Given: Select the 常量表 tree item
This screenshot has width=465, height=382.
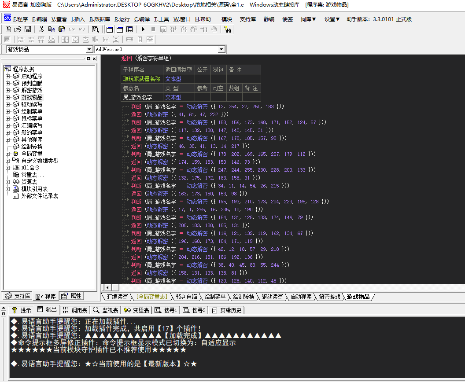Looking at the screenshot, I should point(32,175).
